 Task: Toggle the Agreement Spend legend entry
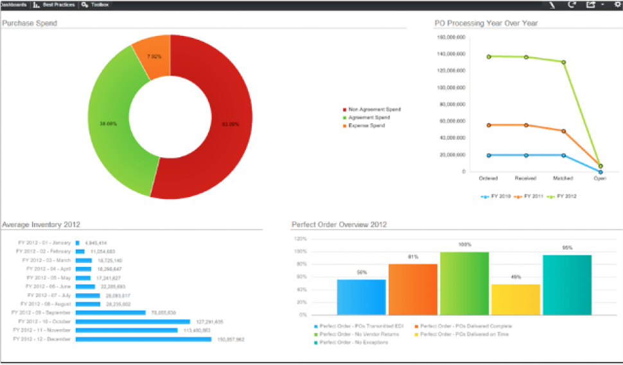[366, 117]
